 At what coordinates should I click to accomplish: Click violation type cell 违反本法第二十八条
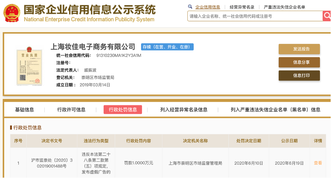click(x=96, y=163)
